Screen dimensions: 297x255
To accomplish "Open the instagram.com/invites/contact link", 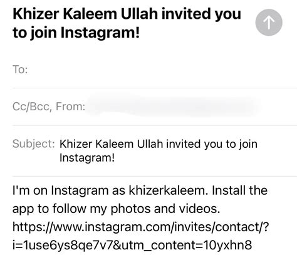I will [x=140, y=227].
